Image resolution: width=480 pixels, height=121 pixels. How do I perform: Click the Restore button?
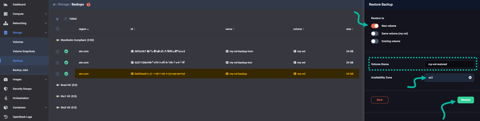click(466, 100)
